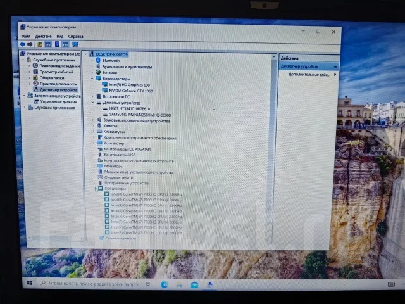
Task: Open Microsoft Edge from the taskbar
Action: click(x=164, y=284)
